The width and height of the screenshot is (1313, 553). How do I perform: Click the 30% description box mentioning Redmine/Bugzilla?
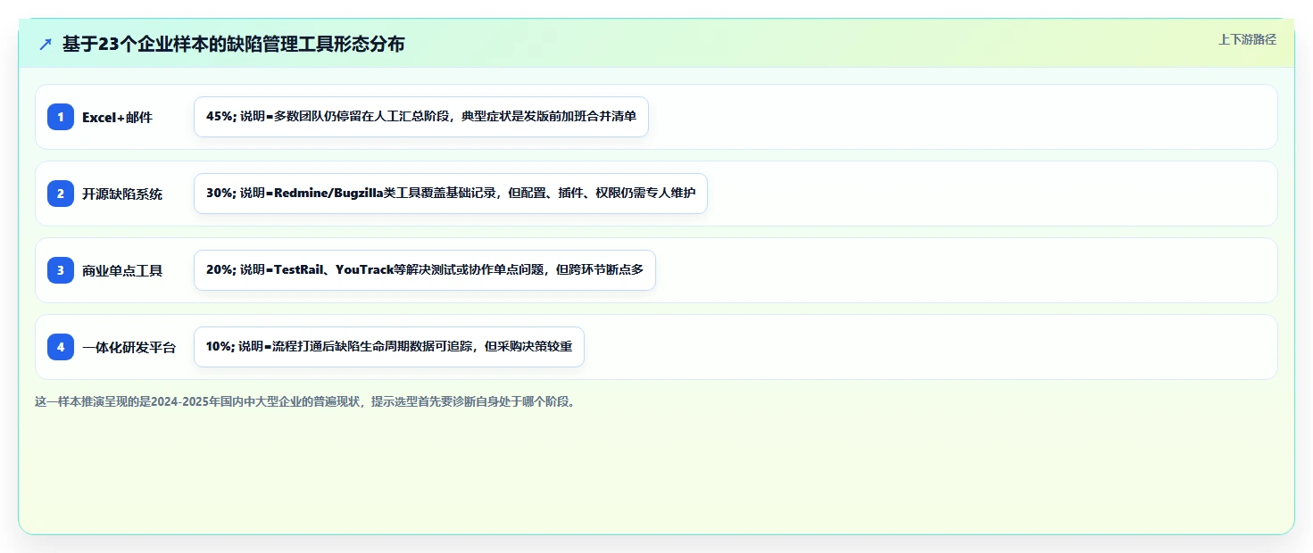point(451,194)
